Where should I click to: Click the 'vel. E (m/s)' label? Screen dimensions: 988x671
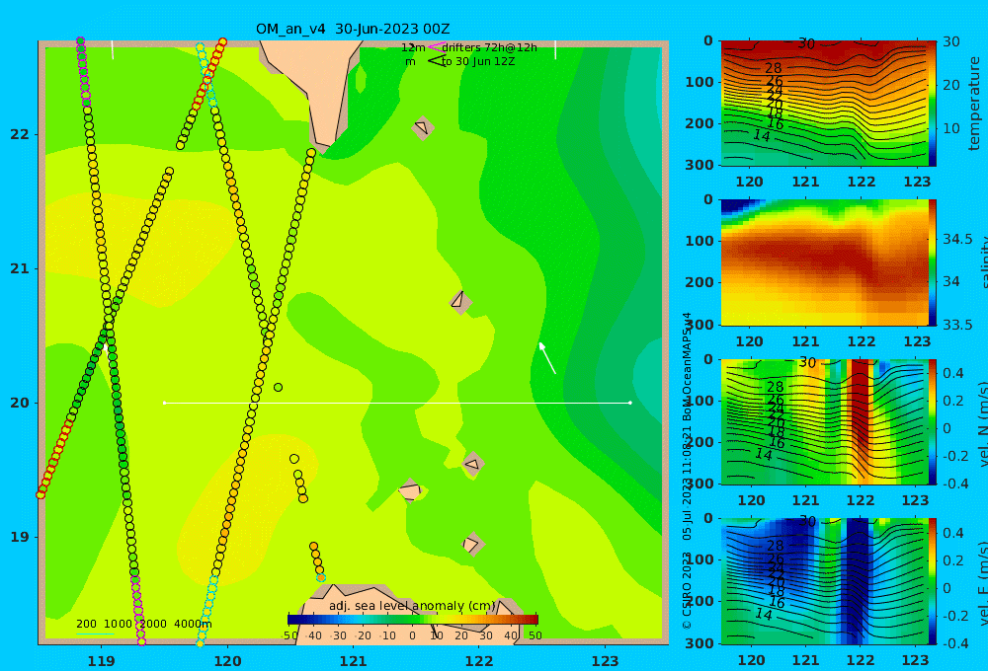(983, 582)
